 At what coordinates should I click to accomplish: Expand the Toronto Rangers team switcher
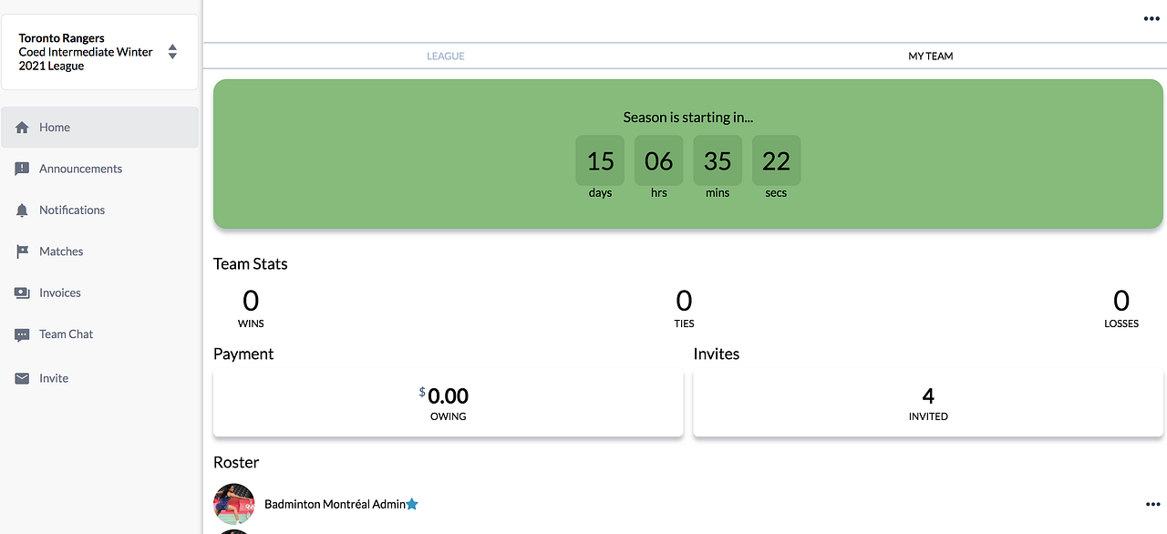[x=172, y=52]
